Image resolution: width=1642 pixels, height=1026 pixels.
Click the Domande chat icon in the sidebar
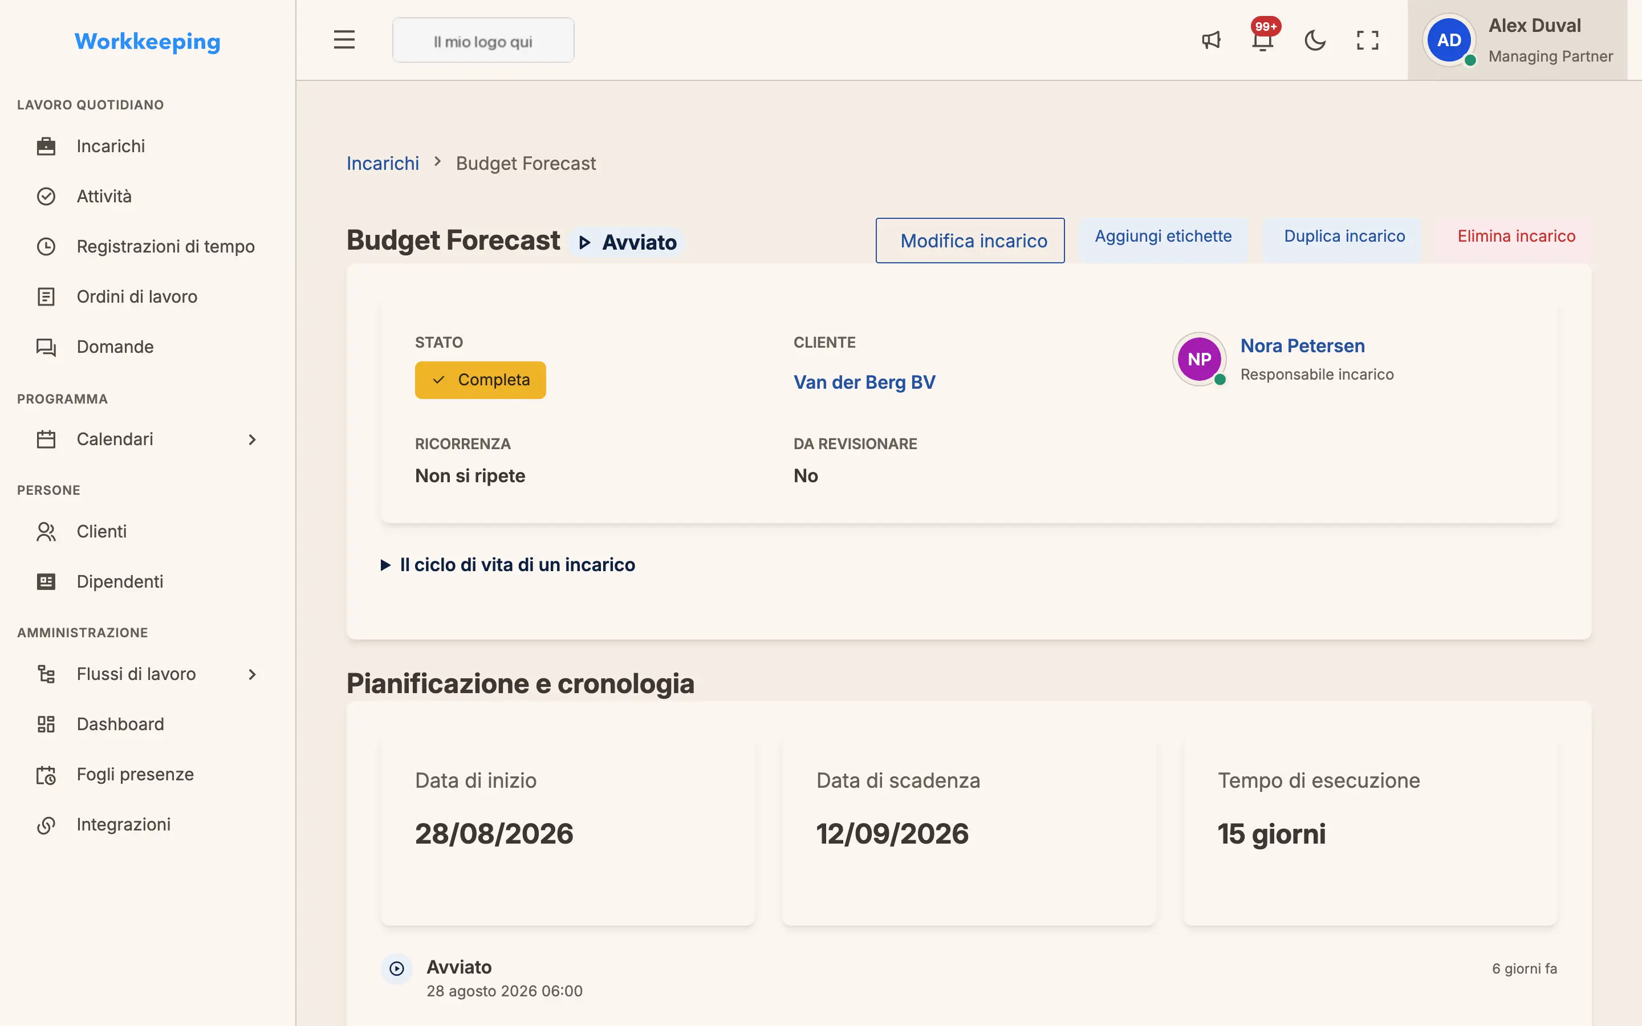click(46, 347)
